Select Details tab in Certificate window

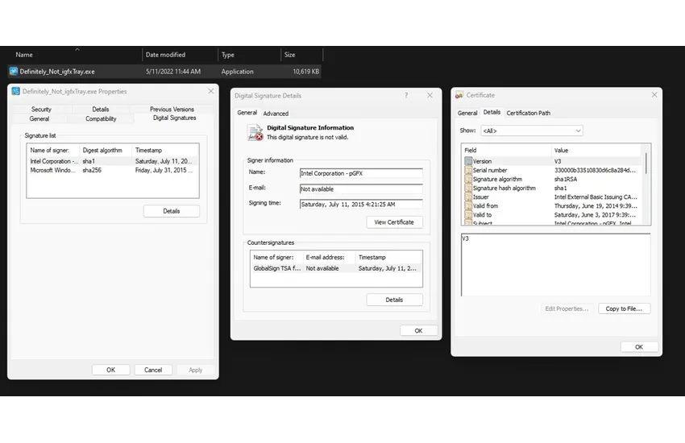492,112
